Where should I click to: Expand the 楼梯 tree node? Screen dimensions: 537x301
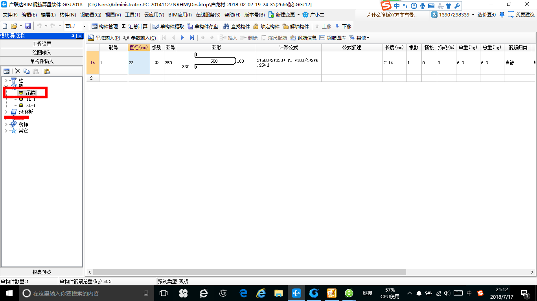tap(6, 124)
